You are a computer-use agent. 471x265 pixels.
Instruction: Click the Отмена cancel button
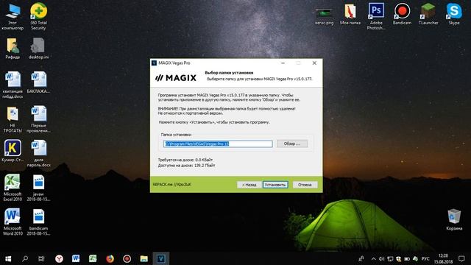(x=305, y=185)
